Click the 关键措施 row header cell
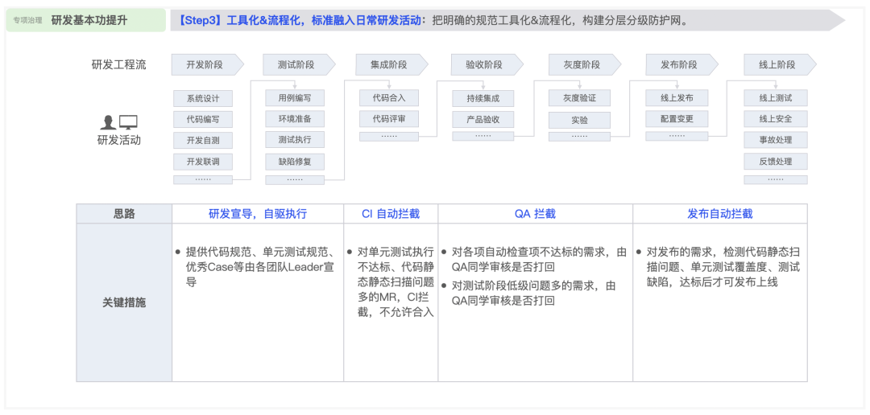 click(x=124, y=303)
